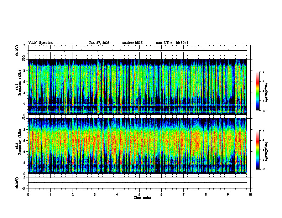Click inside the ch.1 spectrogram panel

click(137, 87)
